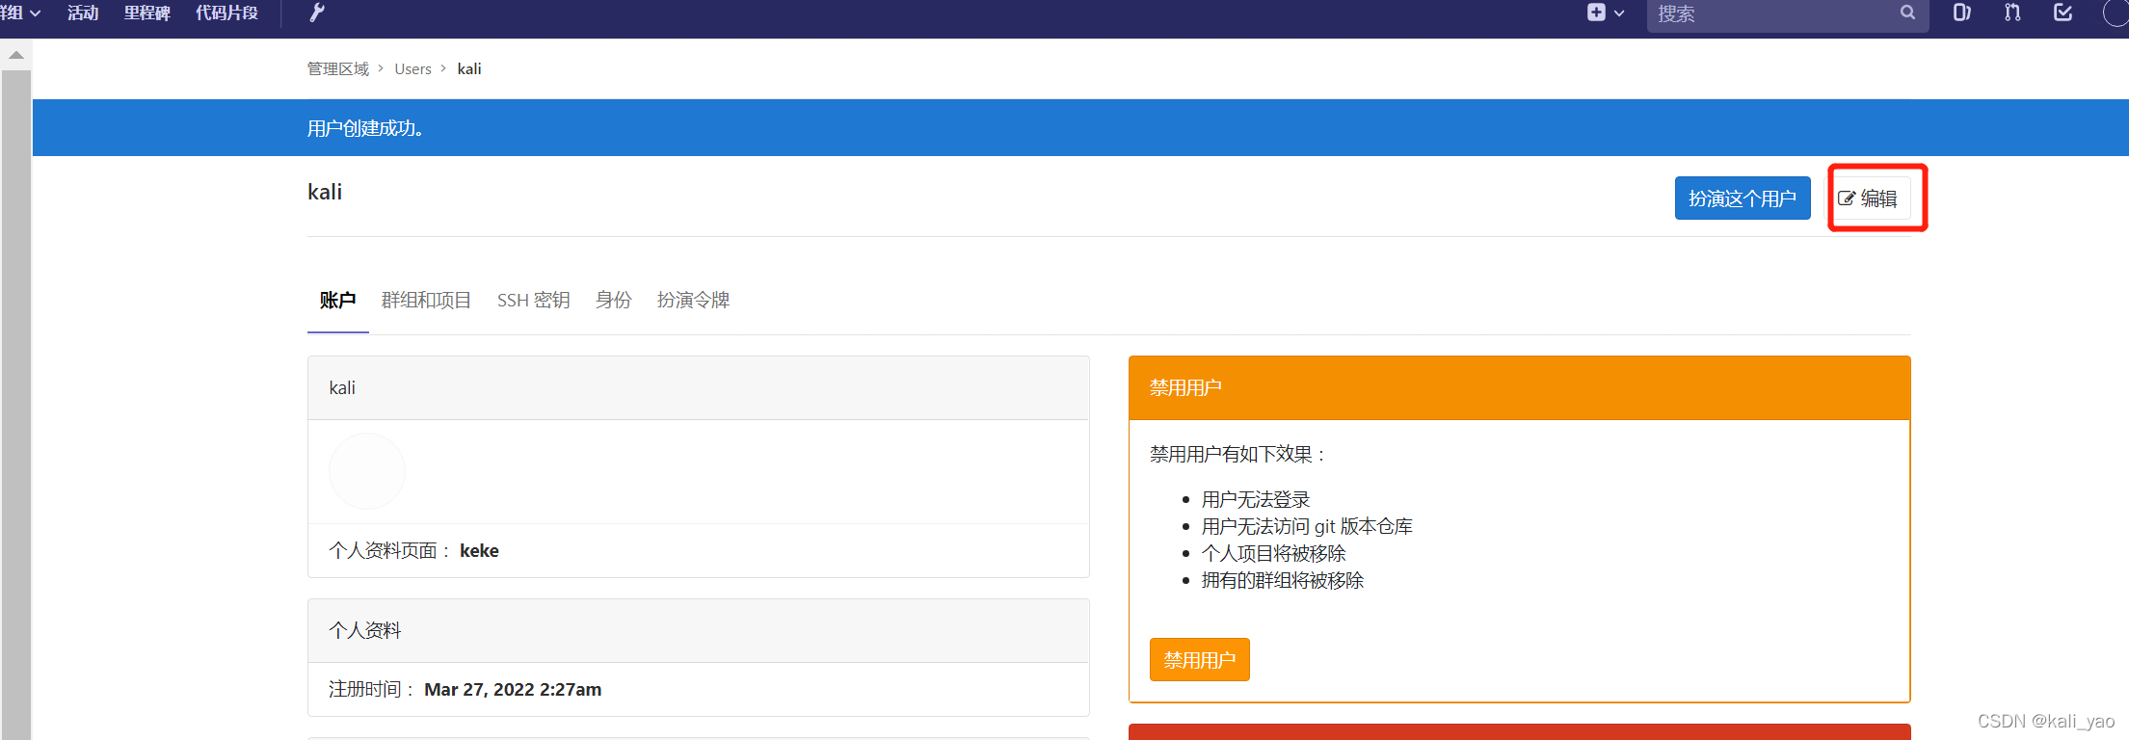Screen dimensions: 2129x740
Task: Switch to the 身份 tab
Action: (x=613, y=301)
